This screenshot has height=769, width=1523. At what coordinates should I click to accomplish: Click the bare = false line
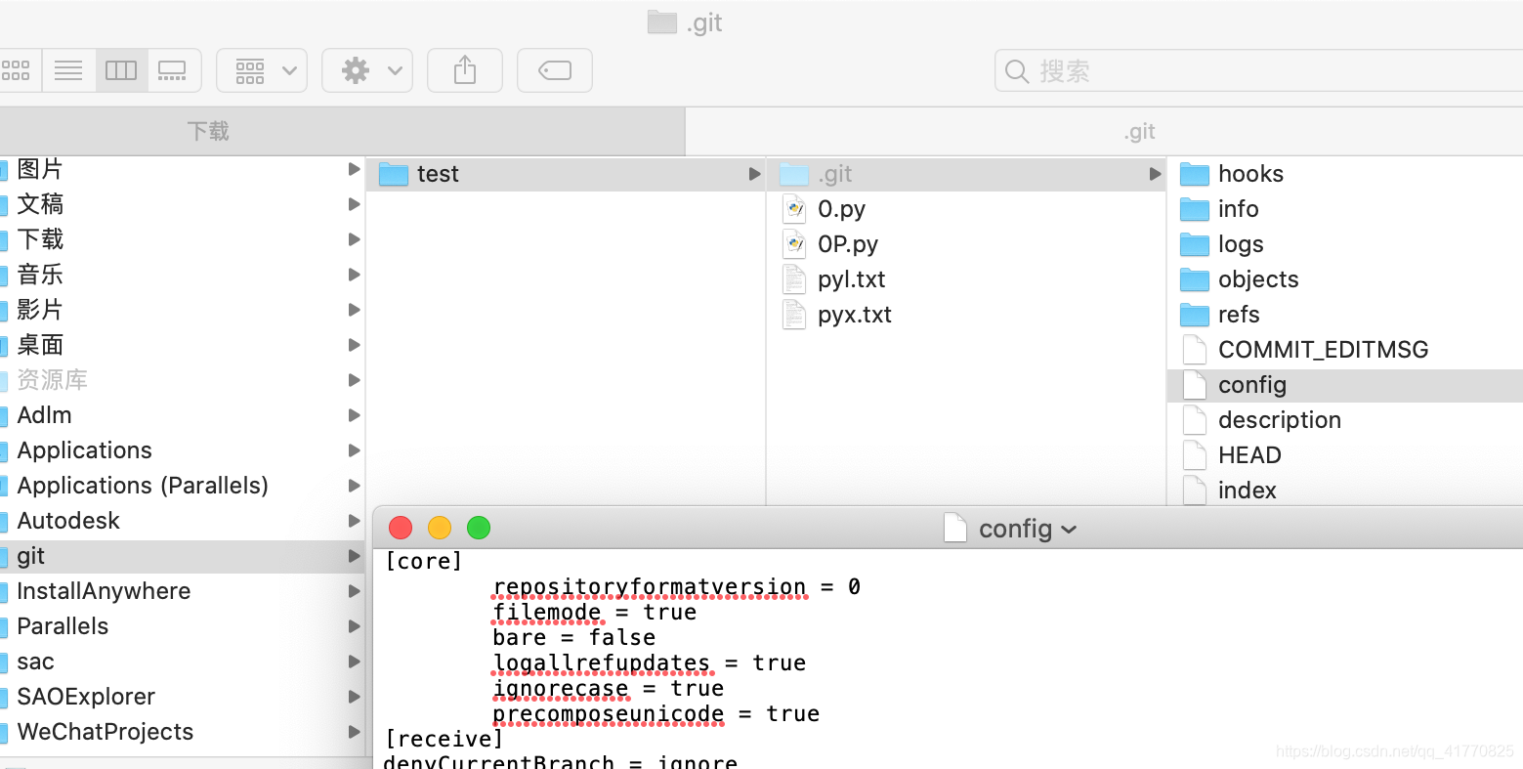(x=574, y=637)
